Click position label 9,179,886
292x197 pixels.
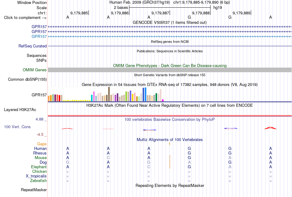click(120, 13)
